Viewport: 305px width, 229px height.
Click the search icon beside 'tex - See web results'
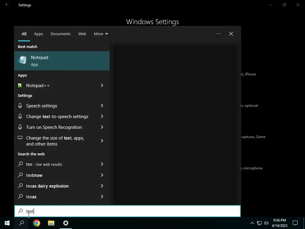click(x=20, y=164)
